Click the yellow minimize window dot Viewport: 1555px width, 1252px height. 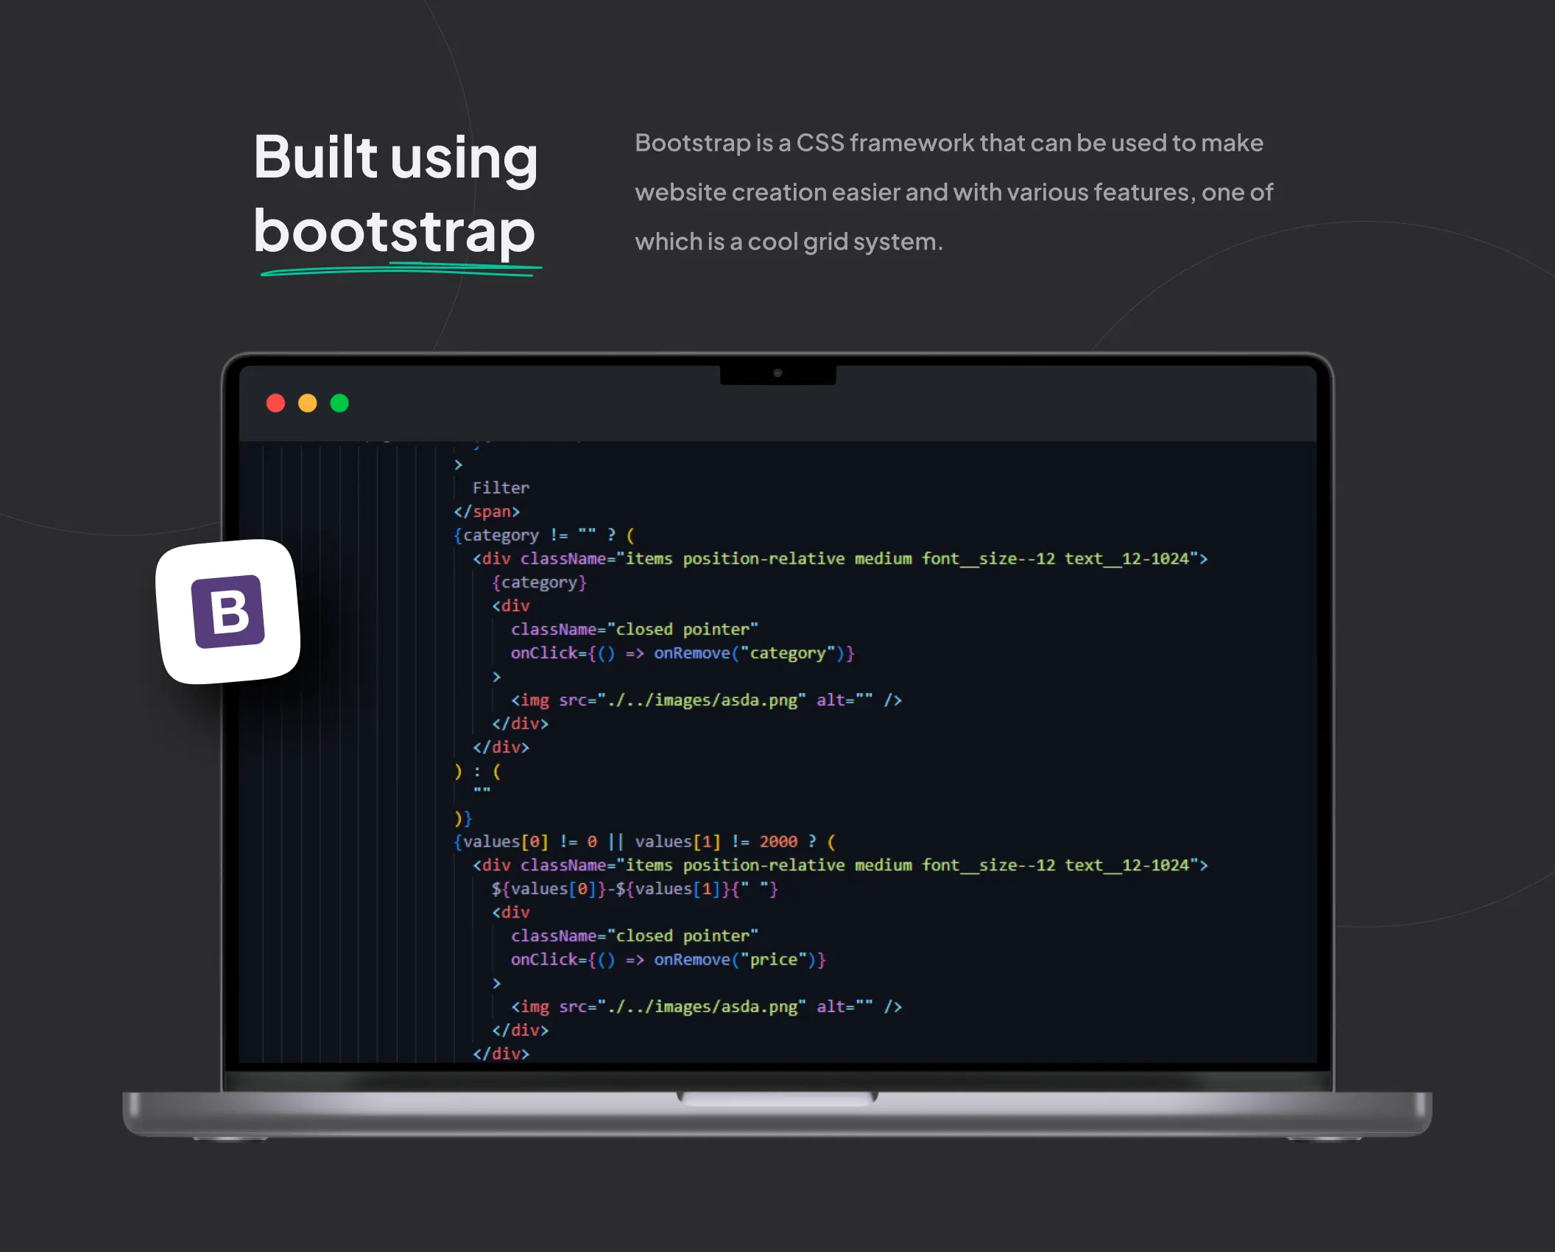click(308, 403)
